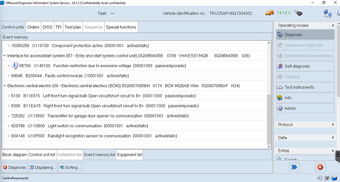340x182 pixels.
Task: Click the ignition key icon
Action: (x=298, y=13)
